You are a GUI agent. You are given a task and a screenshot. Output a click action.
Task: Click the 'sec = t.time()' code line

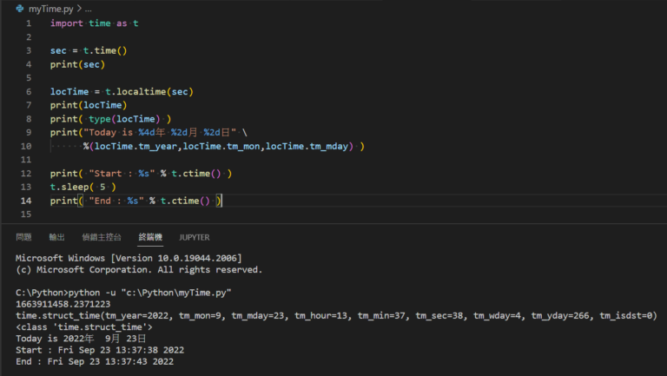click(x=89, y=50)
